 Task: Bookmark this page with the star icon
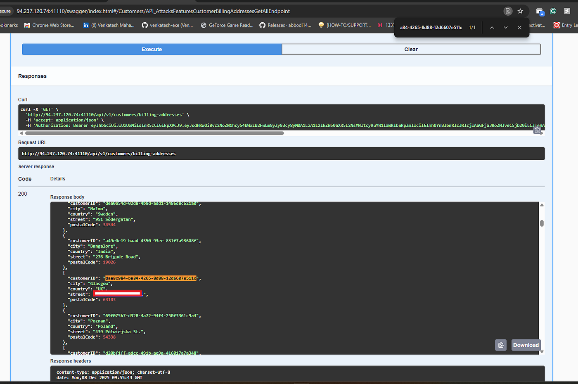[520, 11]
